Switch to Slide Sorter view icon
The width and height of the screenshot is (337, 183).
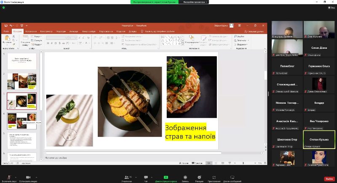216,163
